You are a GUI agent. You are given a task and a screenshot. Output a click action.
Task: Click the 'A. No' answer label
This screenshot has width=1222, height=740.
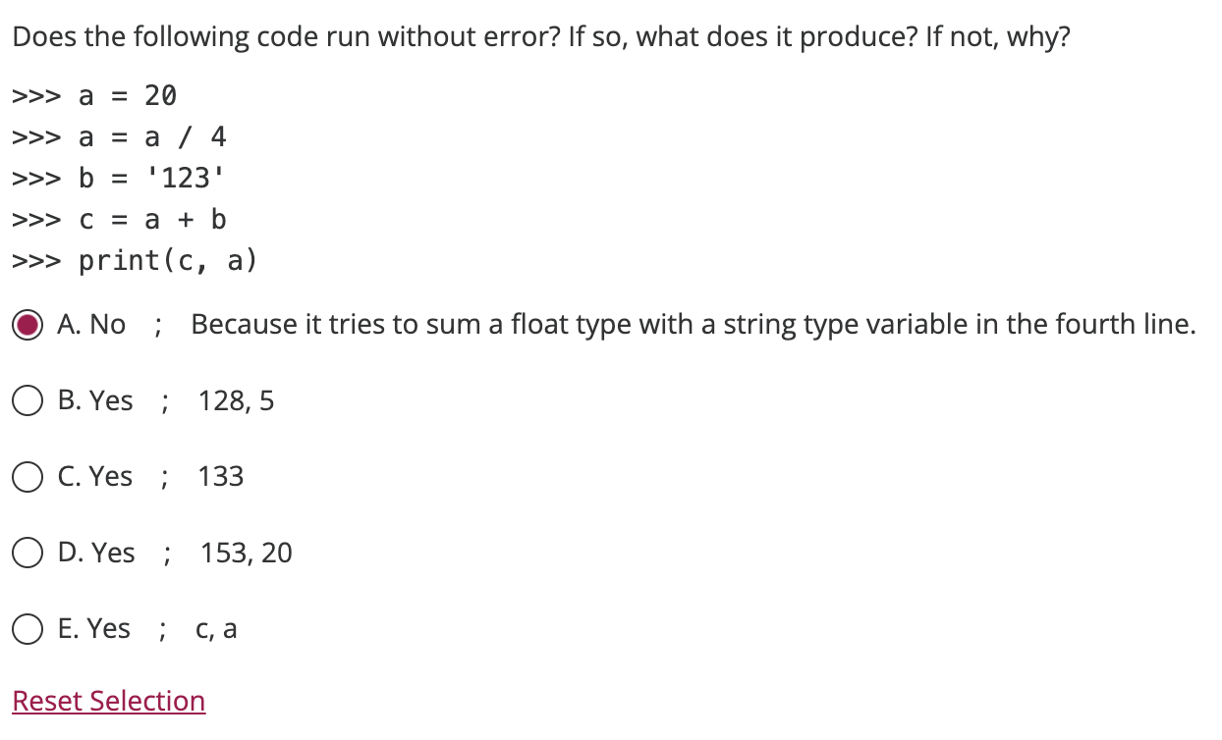(93, 324)
